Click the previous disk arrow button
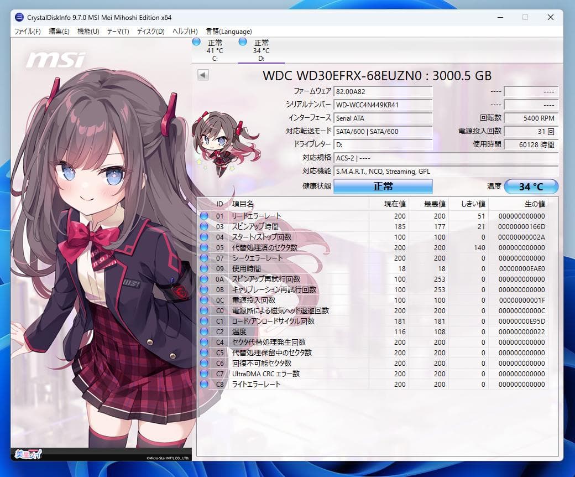This screenshot has height=477, width=575. coord(203,75)
